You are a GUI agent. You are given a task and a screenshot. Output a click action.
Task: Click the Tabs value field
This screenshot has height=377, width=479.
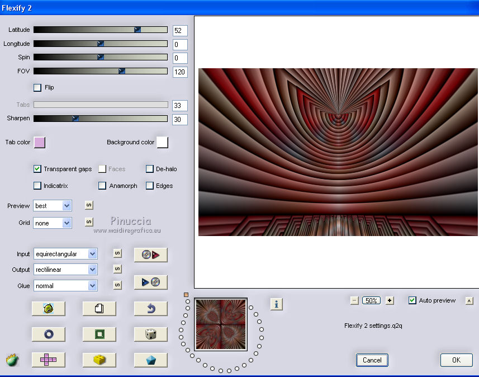pos(180,106)
